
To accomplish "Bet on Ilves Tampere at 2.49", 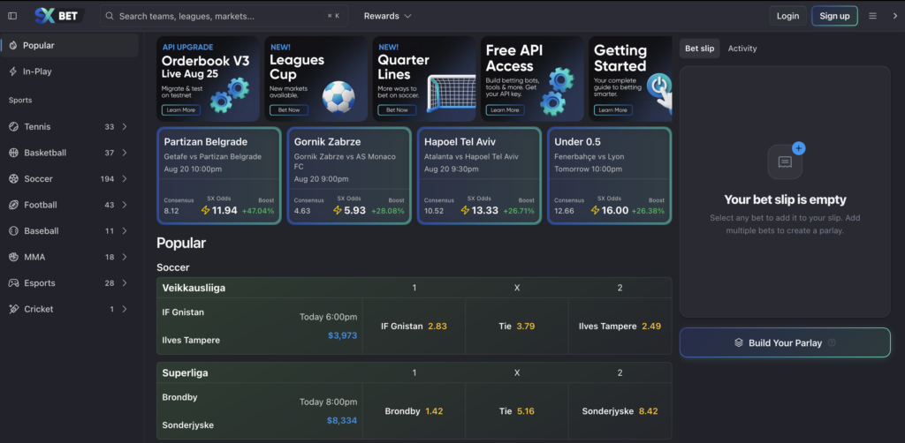I will coord(620,326).
